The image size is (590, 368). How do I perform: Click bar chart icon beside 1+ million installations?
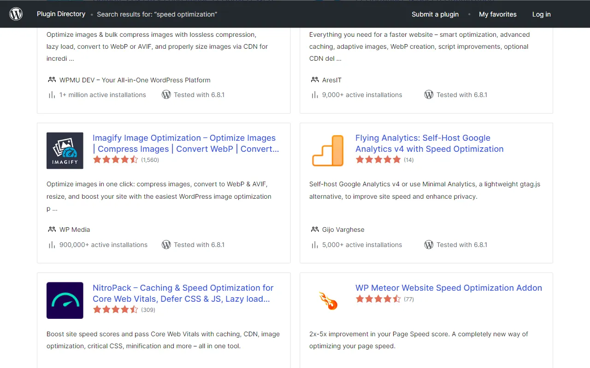pos(52,95)
